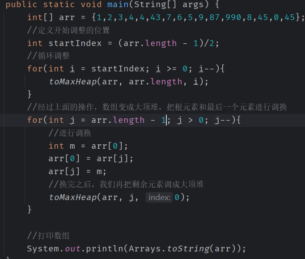Viewport: 305px width, 259px height.
Task: Click 'startIndex' in its int declaration
Action: 75,43
